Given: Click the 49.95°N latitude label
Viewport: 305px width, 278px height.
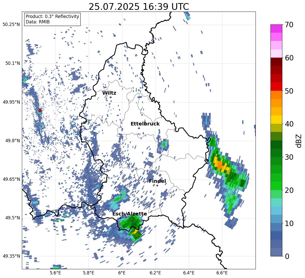Looking at the screenshot, I should pos(11,102).
